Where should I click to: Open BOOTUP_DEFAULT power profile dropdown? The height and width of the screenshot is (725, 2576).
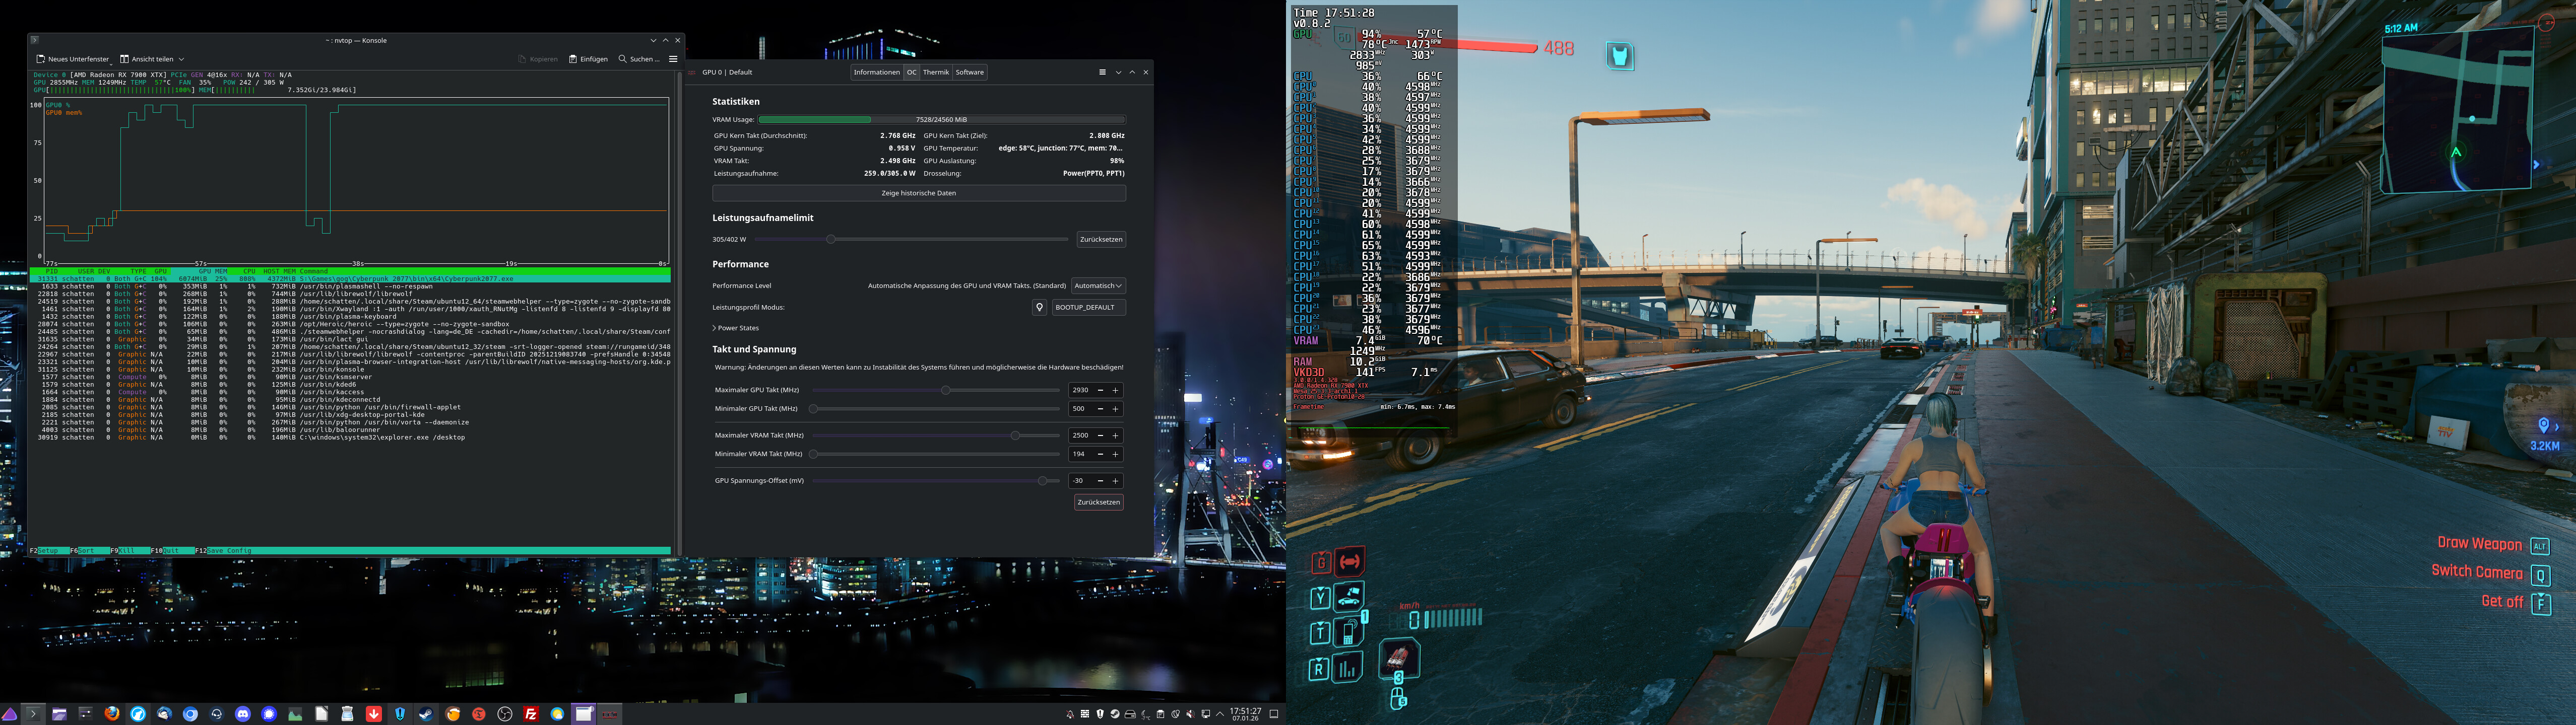(x=1088, y=308)
